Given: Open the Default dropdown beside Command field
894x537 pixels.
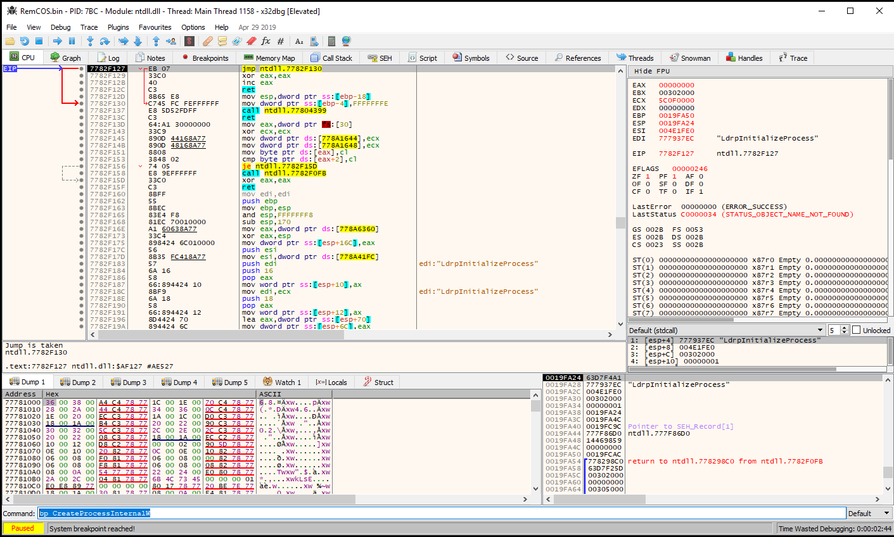Looking at the screenshot, I should [869, 514].
